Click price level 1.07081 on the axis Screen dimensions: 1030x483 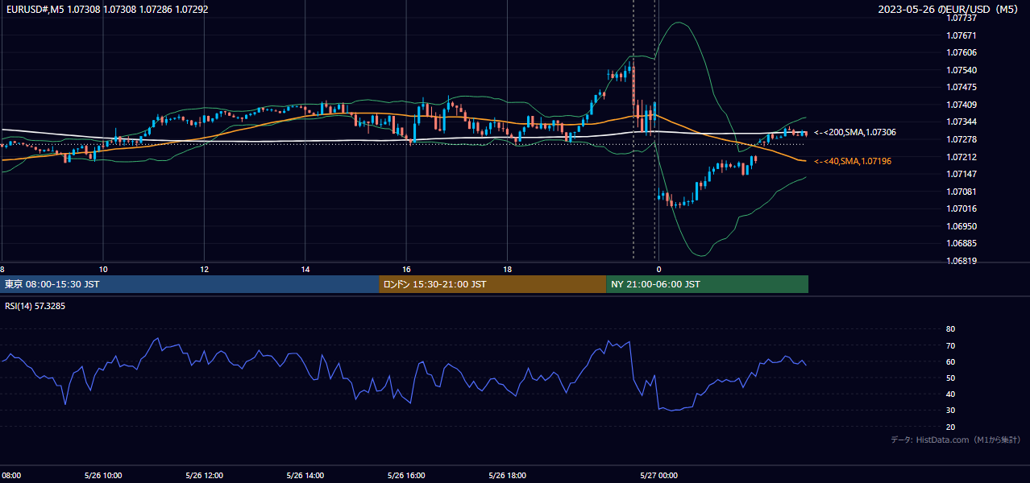tap(961, 192)
